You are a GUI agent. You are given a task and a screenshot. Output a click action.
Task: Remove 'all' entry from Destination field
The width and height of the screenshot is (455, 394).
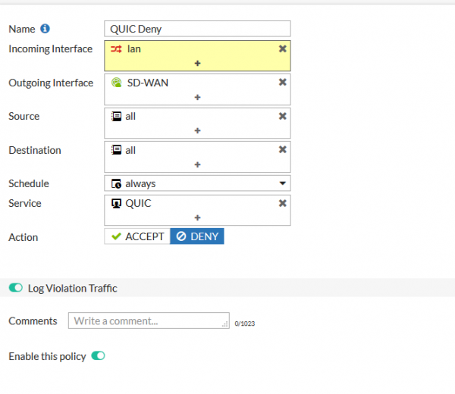282,150
